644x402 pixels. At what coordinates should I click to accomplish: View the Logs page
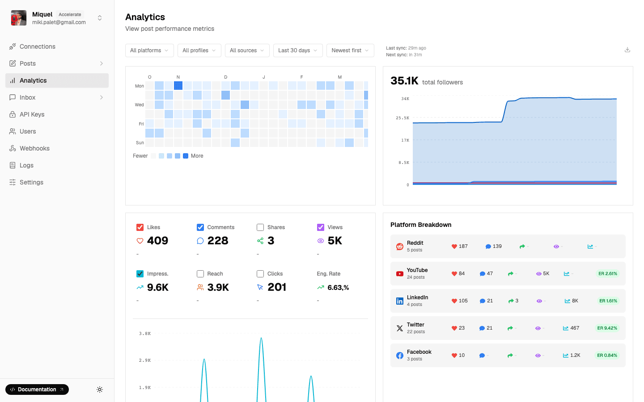(x=26, y=165)
